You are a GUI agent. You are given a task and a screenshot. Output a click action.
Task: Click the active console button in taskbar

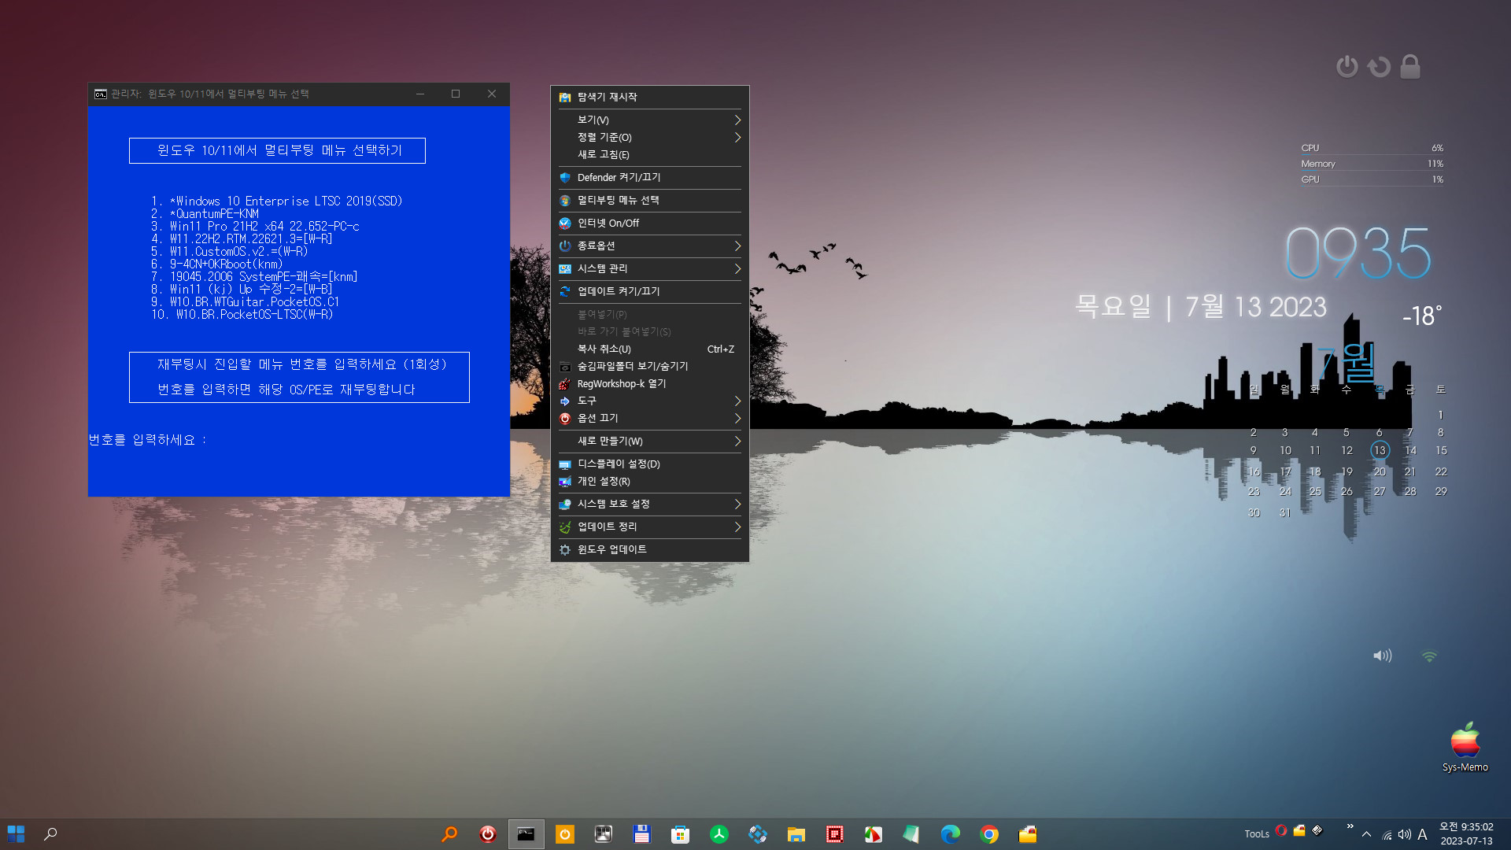[x=526, y=834]
